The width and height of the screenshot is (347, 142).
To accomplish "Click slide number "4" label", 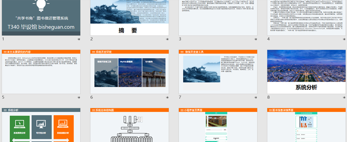I will [x=268, y=39].
